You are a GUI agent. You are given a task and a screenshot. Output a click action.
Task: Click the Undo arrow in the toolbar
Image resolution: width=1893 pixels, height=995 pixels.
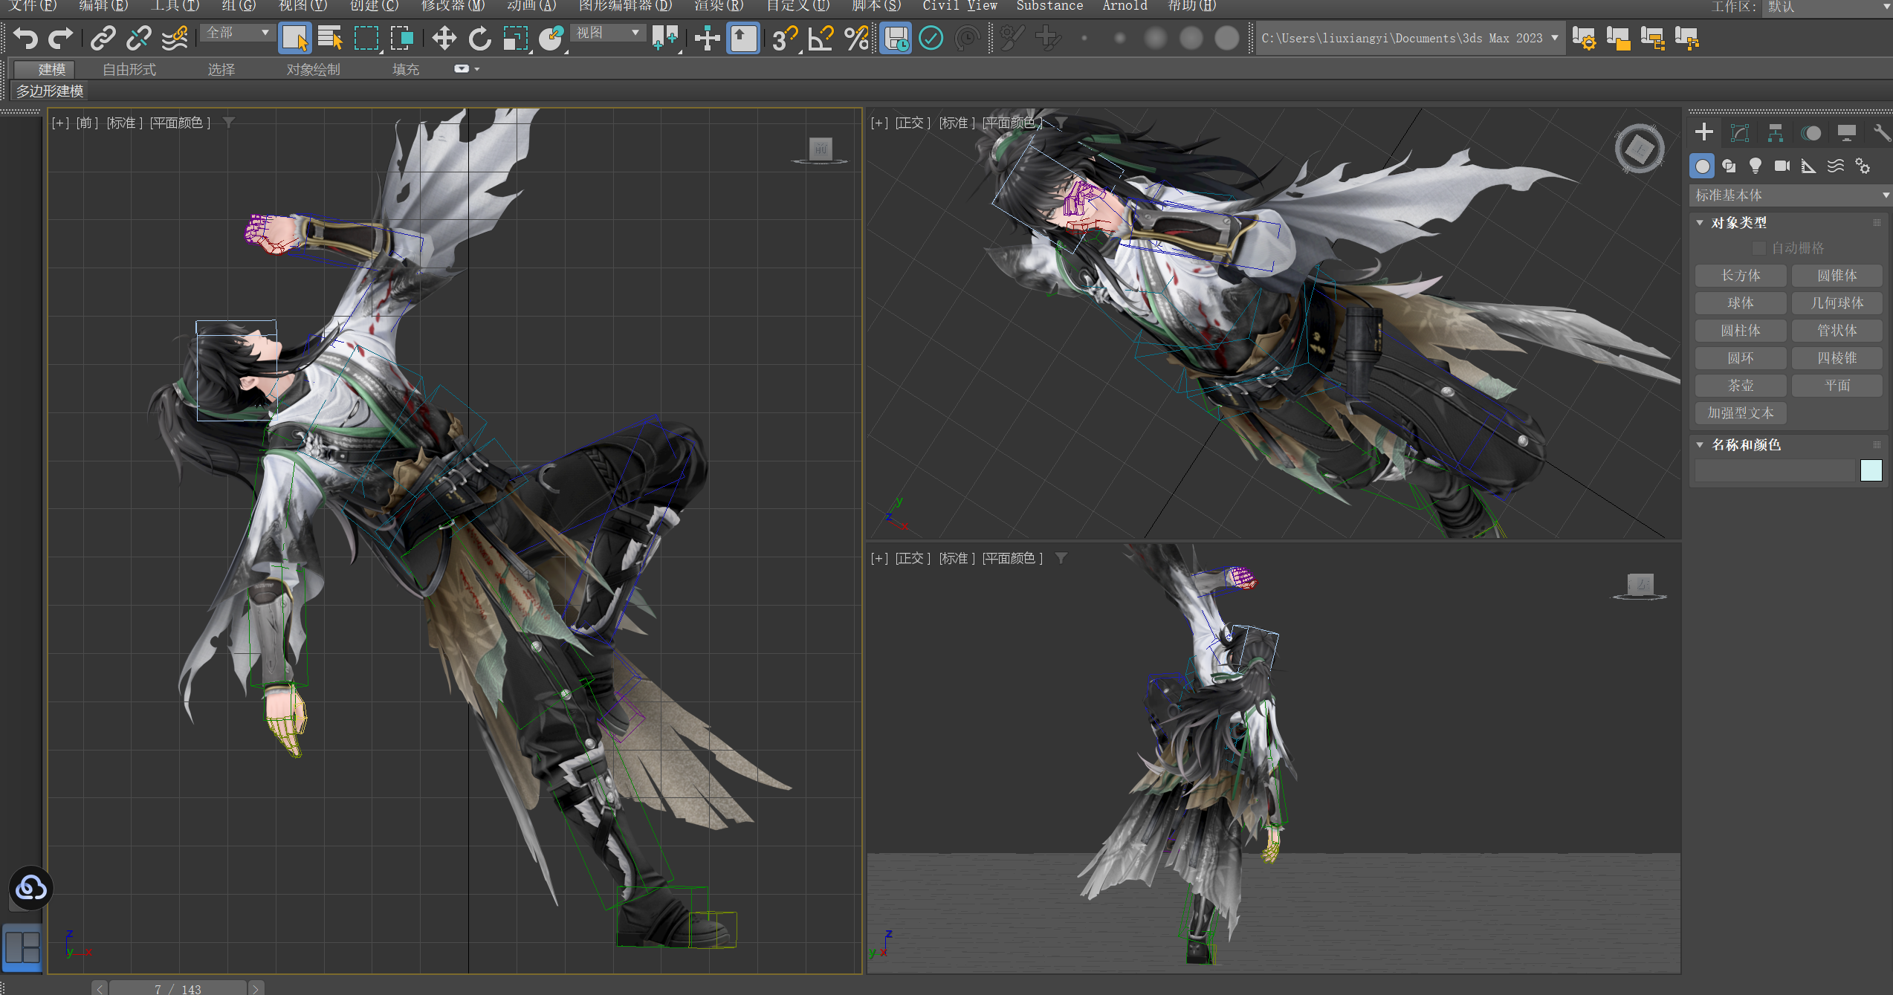pos(25,38)
